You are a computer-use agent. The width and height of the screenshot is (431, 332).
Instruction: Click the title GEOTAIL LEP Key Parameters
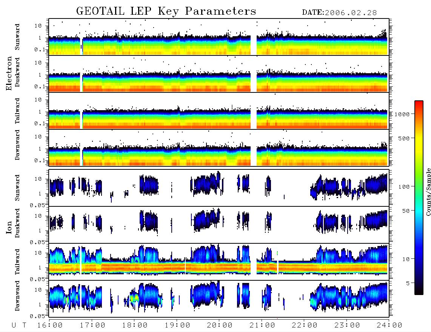pos(166,11)
